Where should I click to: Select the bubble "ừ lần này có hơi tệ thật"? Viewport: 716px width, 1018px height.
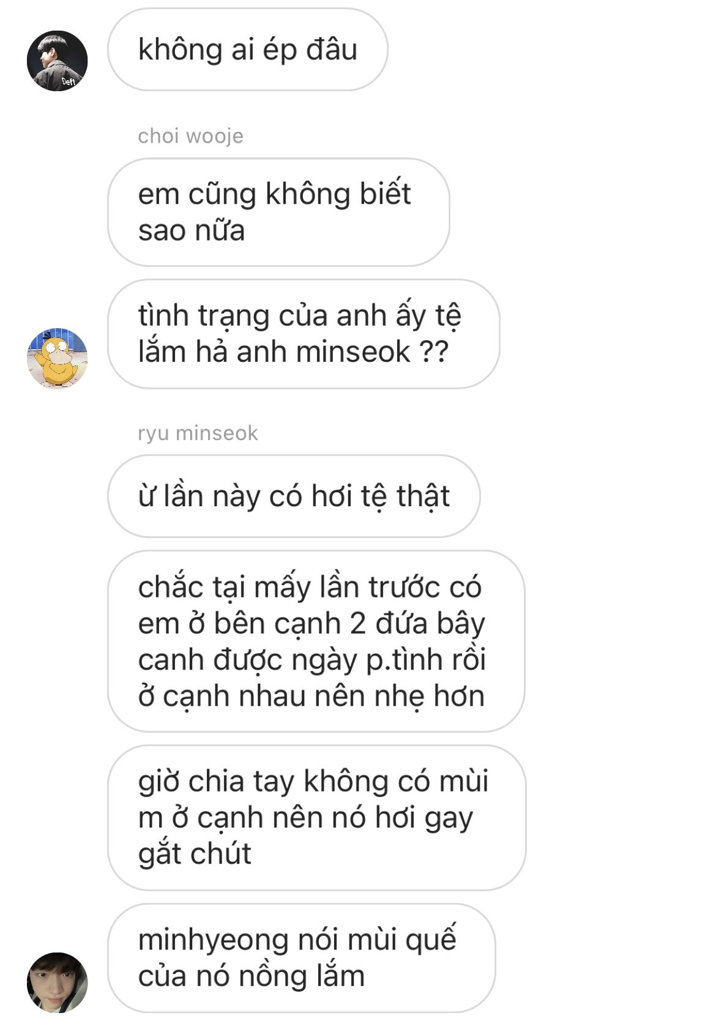[294, 496]
